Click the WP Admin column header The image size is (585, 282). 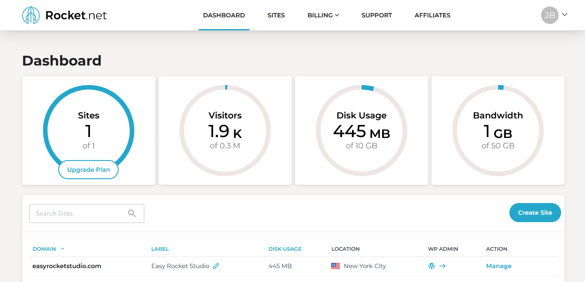(x=443, y=249)
